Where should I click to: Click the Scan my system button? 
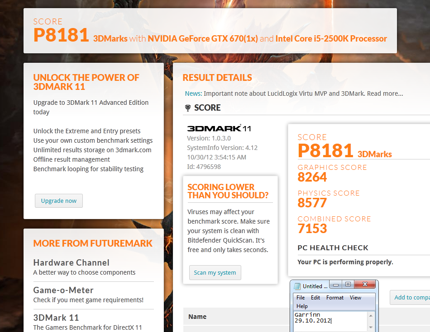[x=215, y=272]
